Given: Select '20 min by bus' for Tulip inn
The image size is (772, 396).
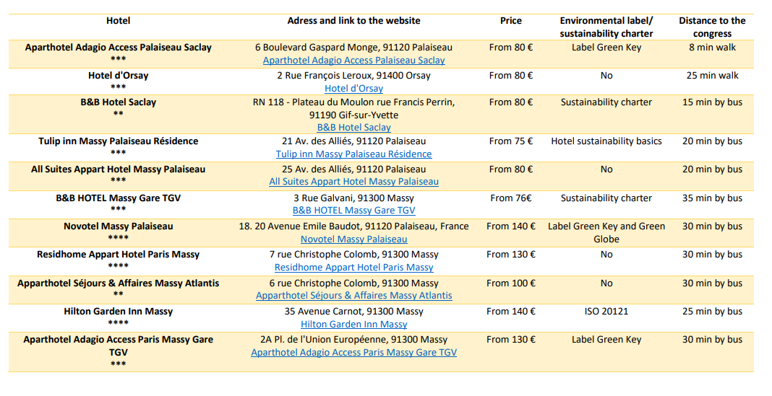Looking at the screenshot, I should [712, 141].
